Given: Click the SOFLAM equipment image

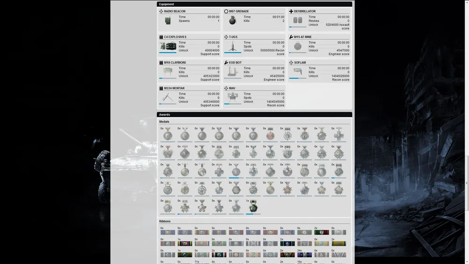Looking at the screenshot, I should pyautogui.click(x=297, y=71).
